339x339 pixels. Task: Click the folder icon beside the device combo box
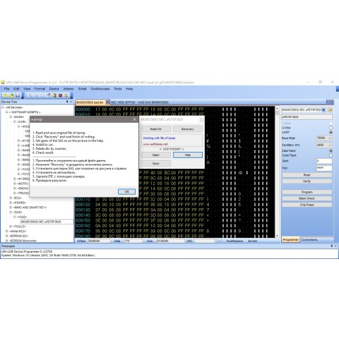(x=330, y=110)
